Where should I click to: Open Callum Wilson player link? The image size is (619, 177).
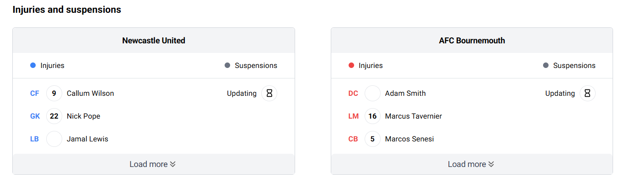90,93
